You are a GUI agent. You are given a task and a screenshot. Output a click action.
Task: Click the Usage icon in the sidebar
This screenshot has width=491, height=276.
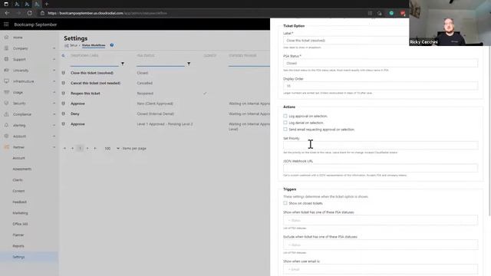point(6,92)
